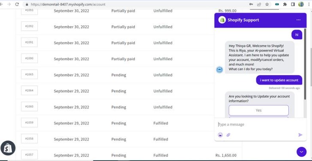
Task: Focus the Type a message field
Action: coord(260,124)
